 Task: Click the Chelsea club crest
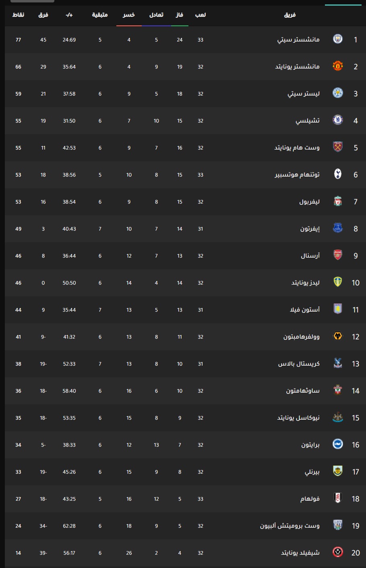(338, 120)
